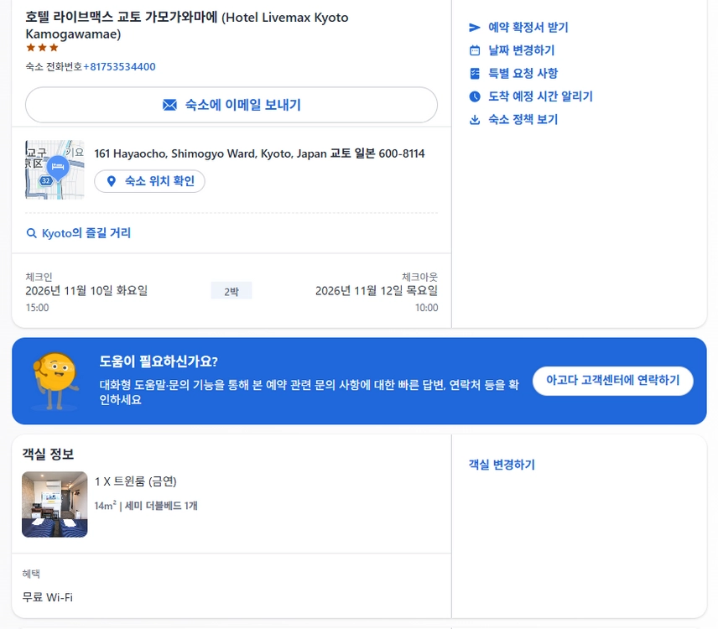Click the 체크인 label
The width and height of the screenshot is (718, 629).
point(39,277)
